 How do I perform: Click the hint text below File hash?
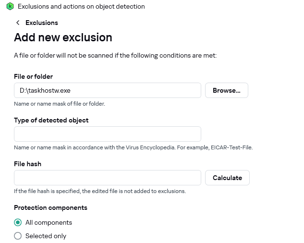[99, 191]
